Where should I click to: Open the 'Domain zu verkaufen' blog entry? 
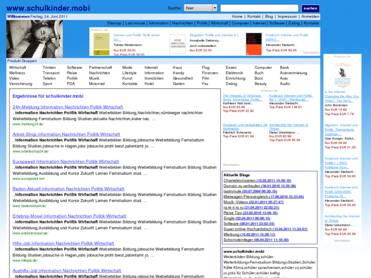(260, 186)
